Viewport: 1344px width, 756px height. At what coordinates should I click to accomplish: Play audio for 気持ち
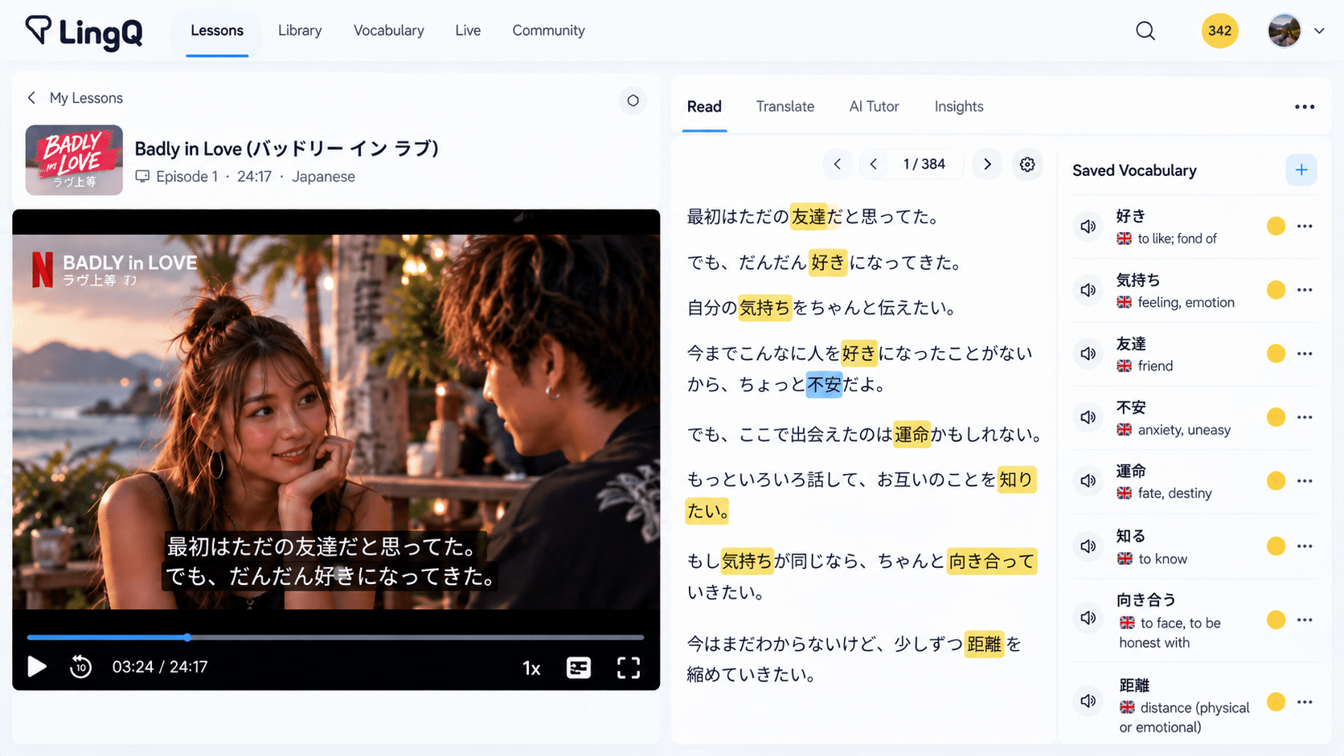pos(1088,290)
